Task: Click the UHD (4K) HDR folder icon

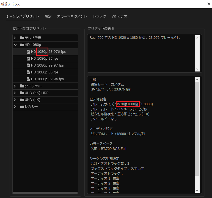Action: coord(22,93)
